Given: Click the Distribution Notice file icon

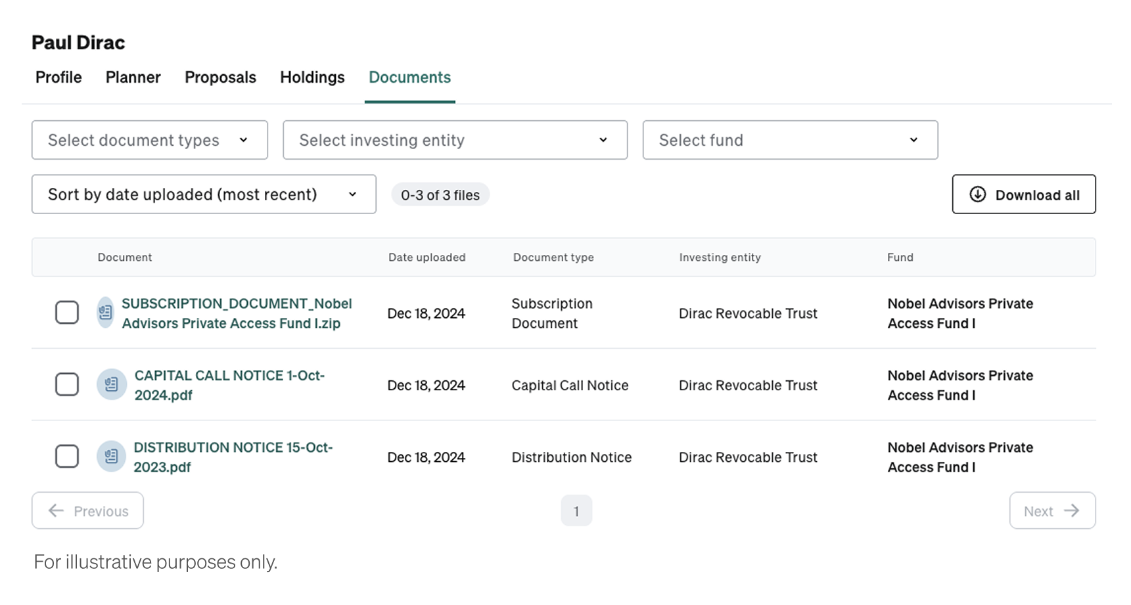Looking at the screenshot, I should (x=111, y=456).
